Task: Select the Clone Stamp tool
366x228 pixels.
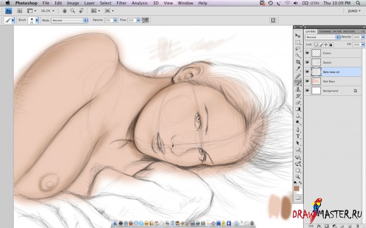Action: click(x=298, y=89)
